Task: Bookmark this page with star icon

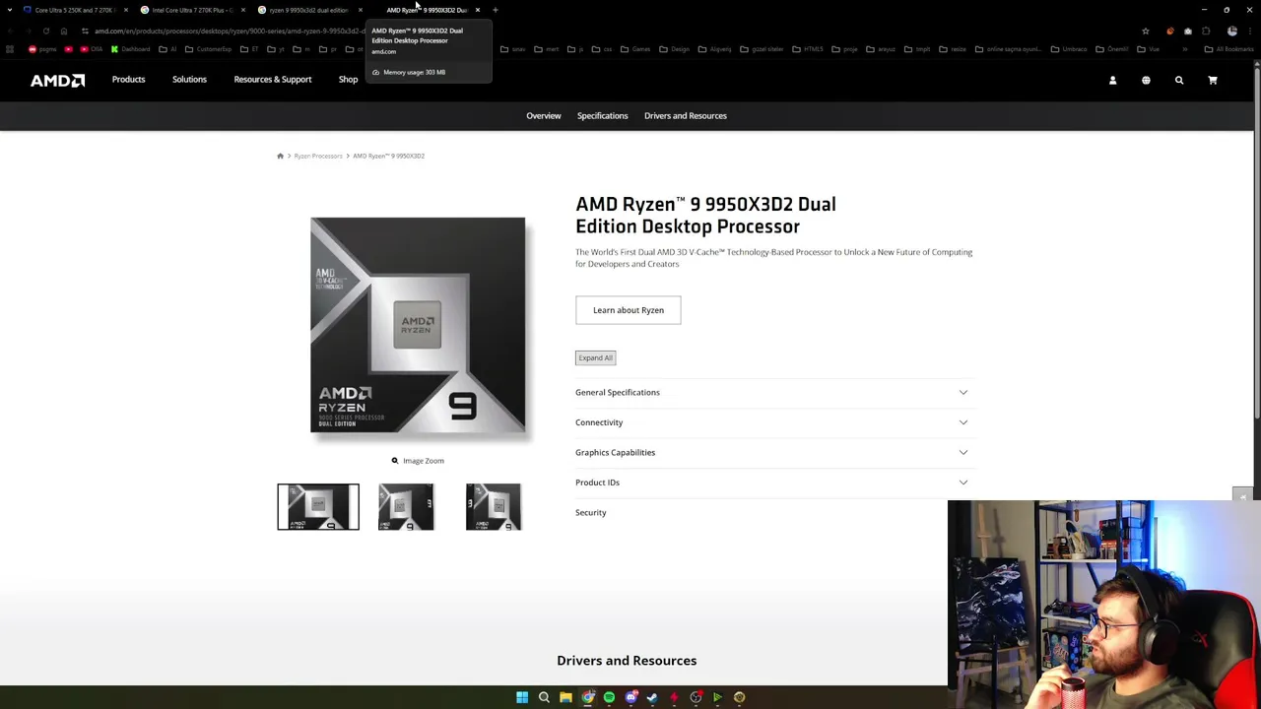Action: 1146,32
